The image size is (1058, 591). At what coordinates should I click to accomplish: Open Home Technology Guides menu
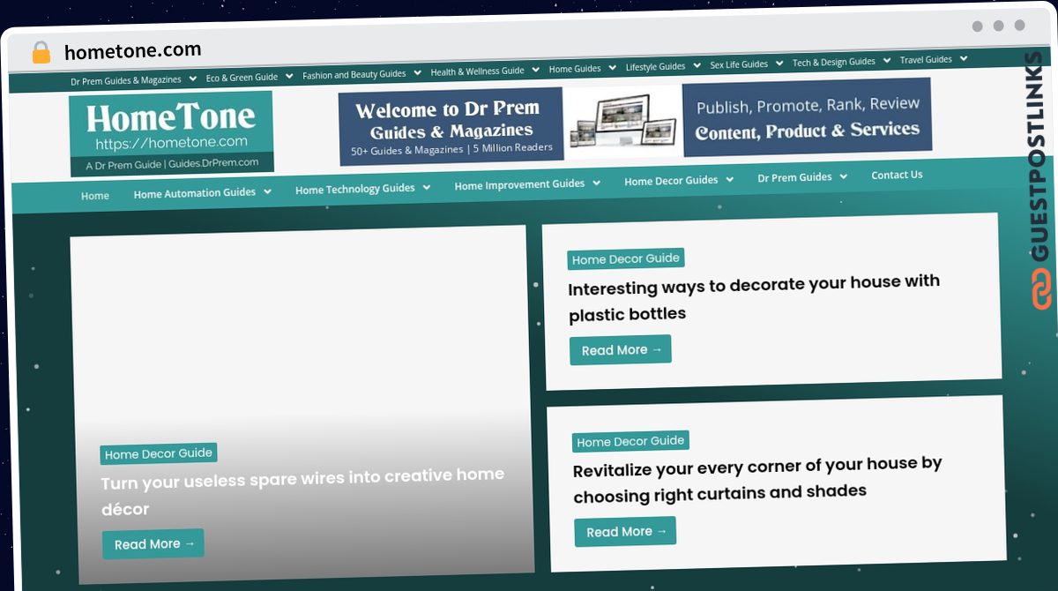[x=354, y=189]
